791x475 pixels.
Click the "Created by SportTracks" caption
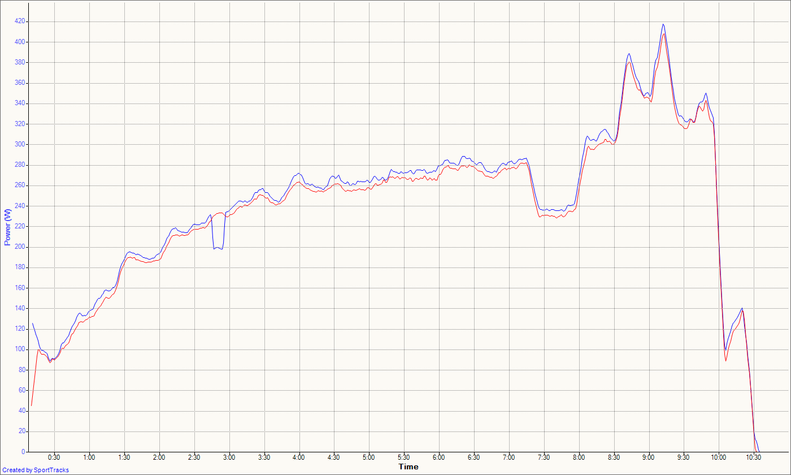point(36,470)
